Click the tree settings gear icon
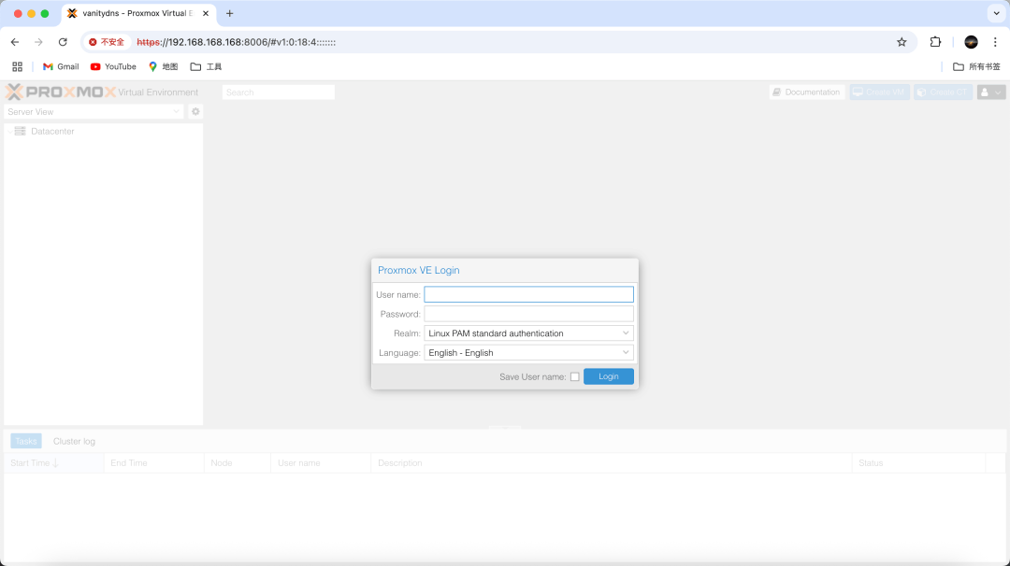 (x=195, y=111)
